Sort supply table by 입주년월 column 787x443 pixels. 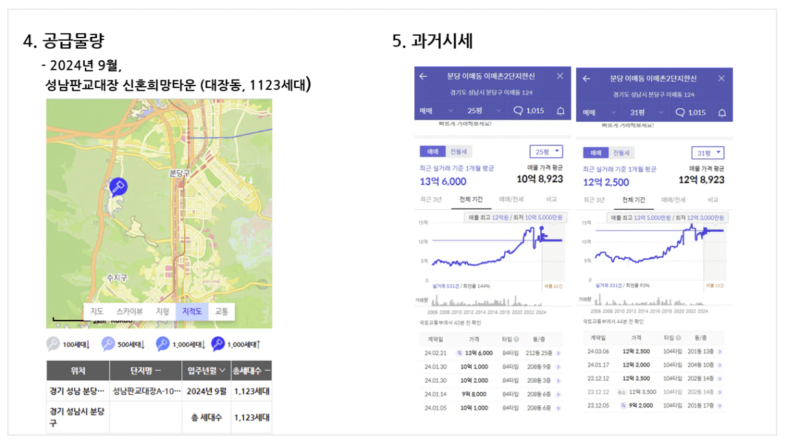pos(206,370)
